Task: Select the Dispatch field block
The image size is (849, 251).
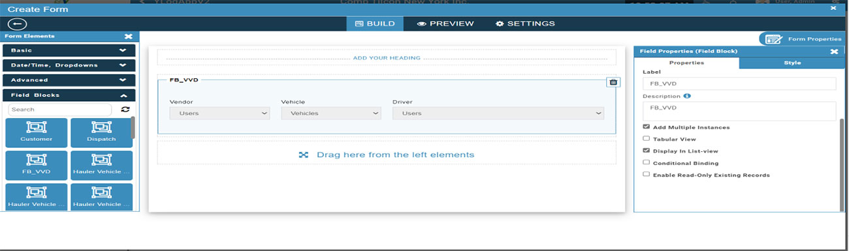Action: pyautogui.click(x=101, y=132)
